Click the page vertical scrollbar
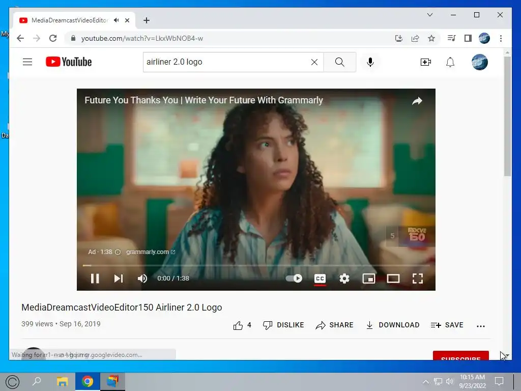The width and height of the screenshot is (521, 391). click(x=507, y=117)
